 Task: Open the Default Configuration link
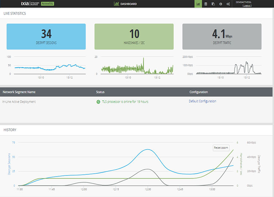click(x=202, y=101)
